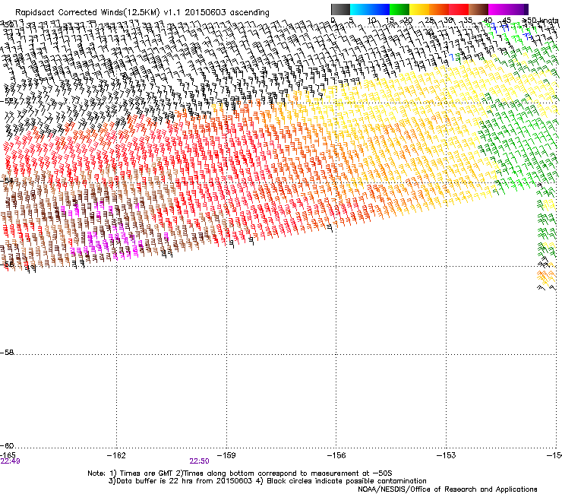562x494 pixels.
Task: Click the brown 35–40 knots color bar segment
Action: [478, 9]
